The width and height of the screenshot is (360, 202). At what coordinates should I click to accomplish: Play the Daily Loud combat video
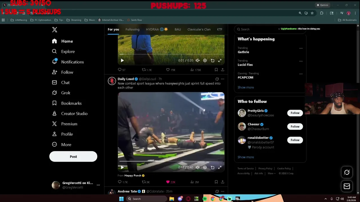coord(122,167)
